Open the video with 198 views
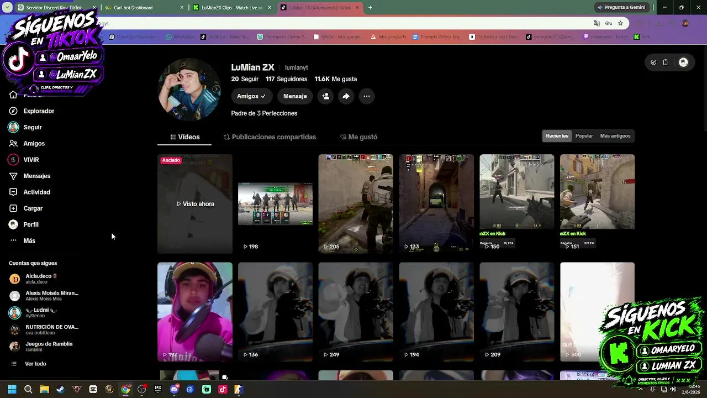707x398 pixels. point(275,204)
